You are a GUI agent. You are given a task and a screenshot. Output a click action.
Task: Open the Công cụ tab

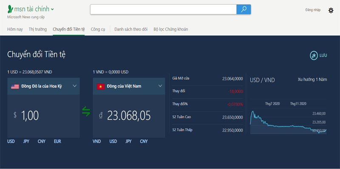[98, 29]
